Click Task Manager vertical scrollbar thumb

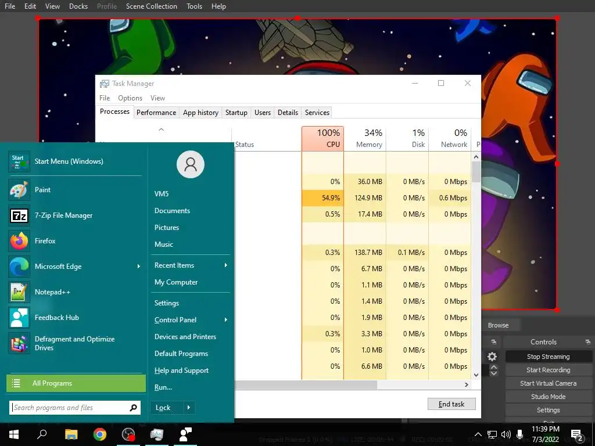tap(476, 172)
